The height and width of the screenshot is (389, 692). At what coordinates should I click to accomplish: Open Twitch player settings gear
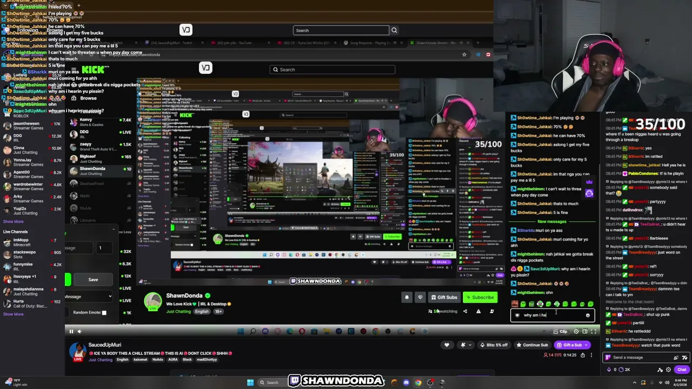576,331
